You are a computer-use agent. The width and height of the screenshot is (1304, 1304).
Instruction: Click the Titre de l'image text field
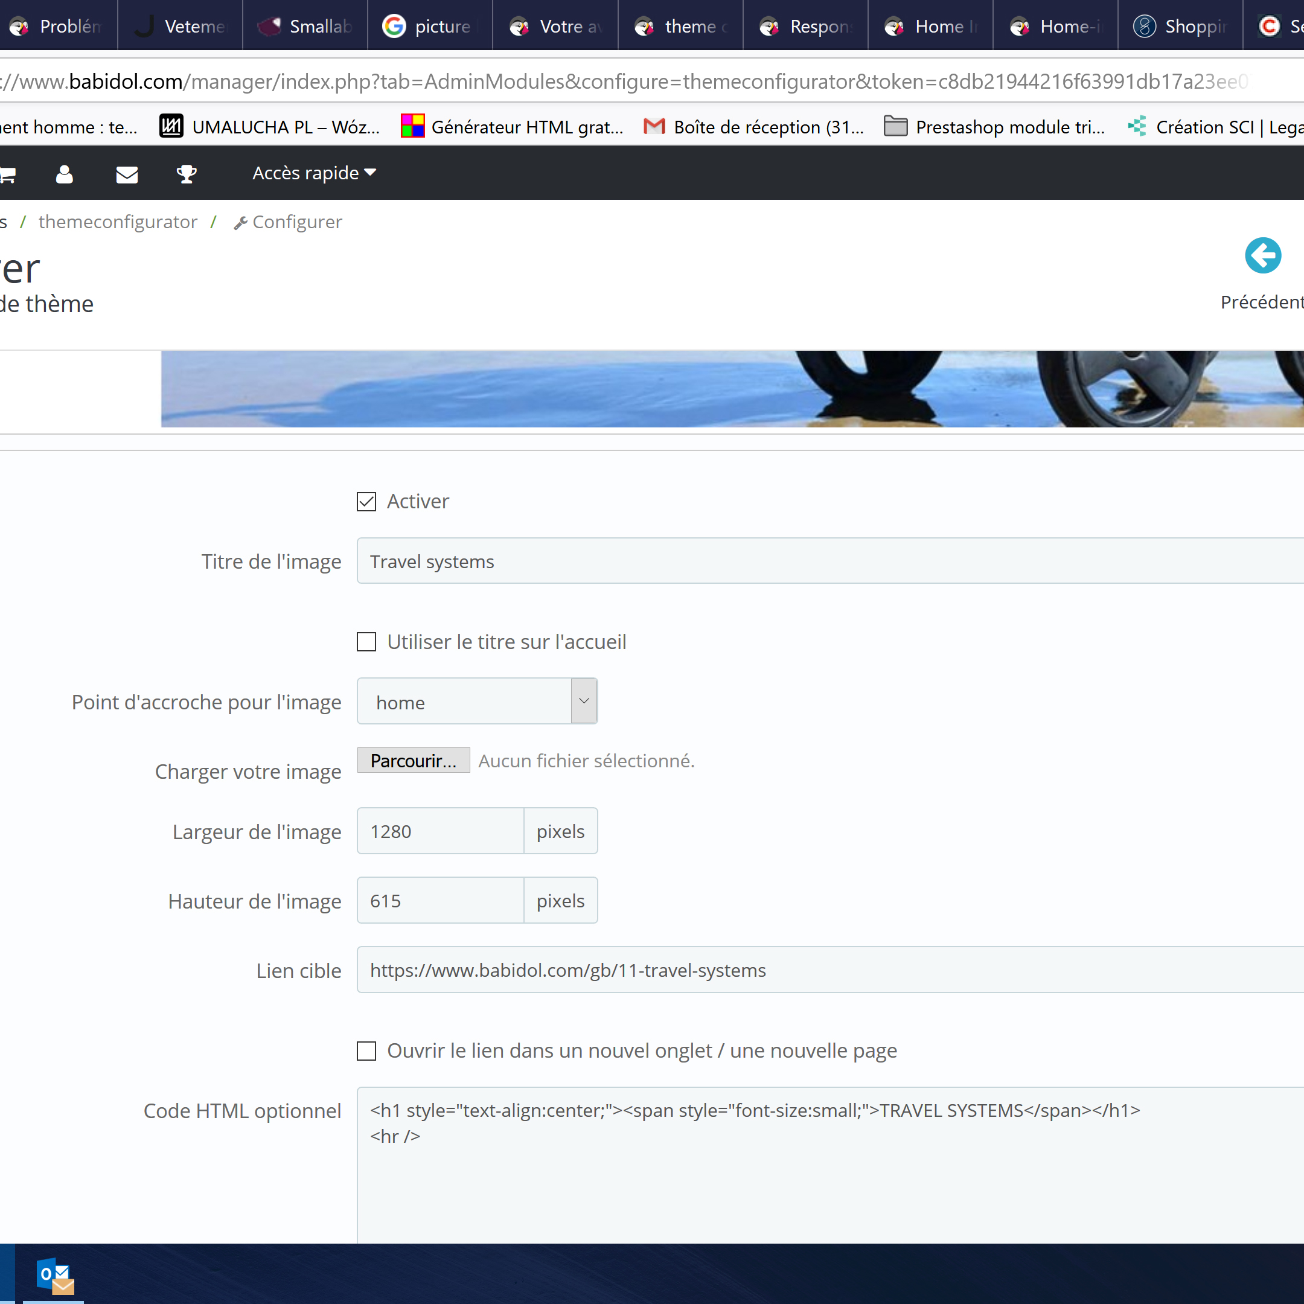pyautogui.click(x=830, y=561)
